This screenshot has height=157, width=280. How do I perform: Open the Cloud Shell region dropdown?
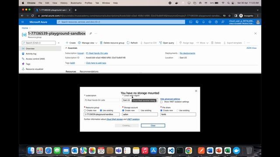(140, 100)
